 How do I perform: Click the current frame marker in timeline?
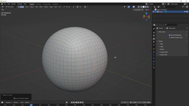point(31,105)
